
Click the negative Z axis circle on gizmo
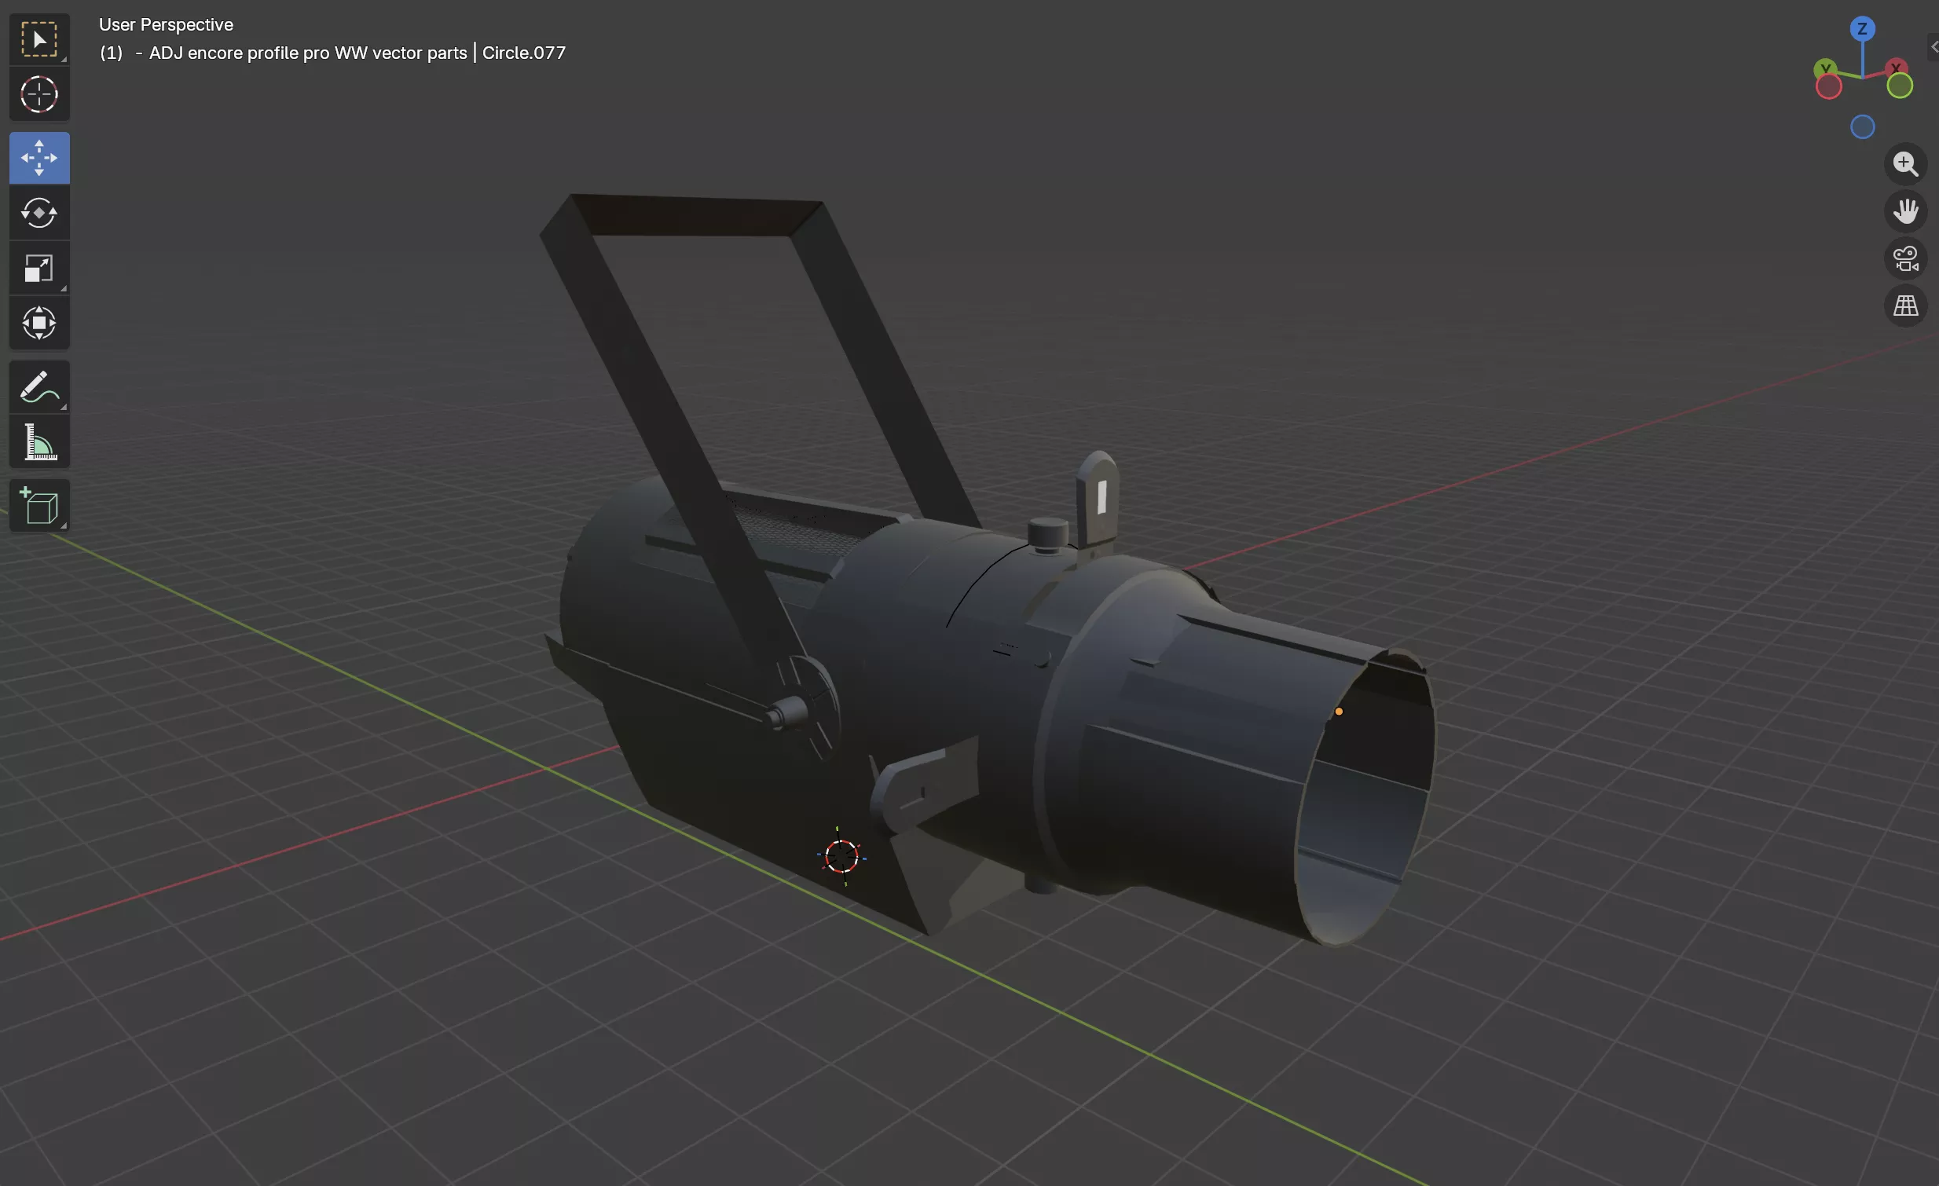pos(1862,126)
